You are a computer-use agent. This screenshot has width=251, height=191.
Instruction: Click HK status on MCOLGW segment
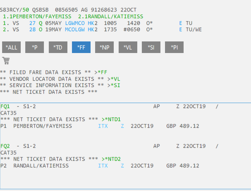[91, 29]
